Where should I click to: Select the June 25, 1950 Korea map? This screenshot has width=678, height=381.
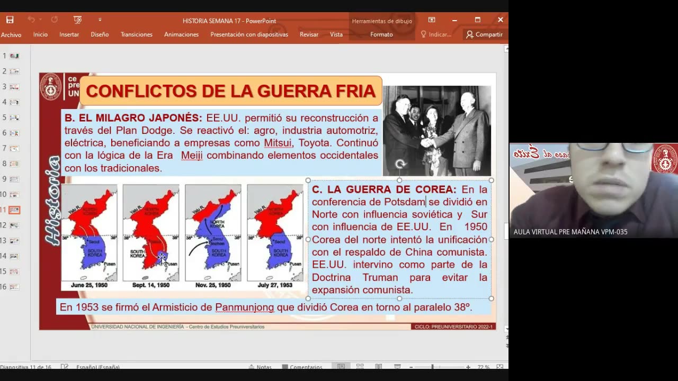click(x=89, y=232)
